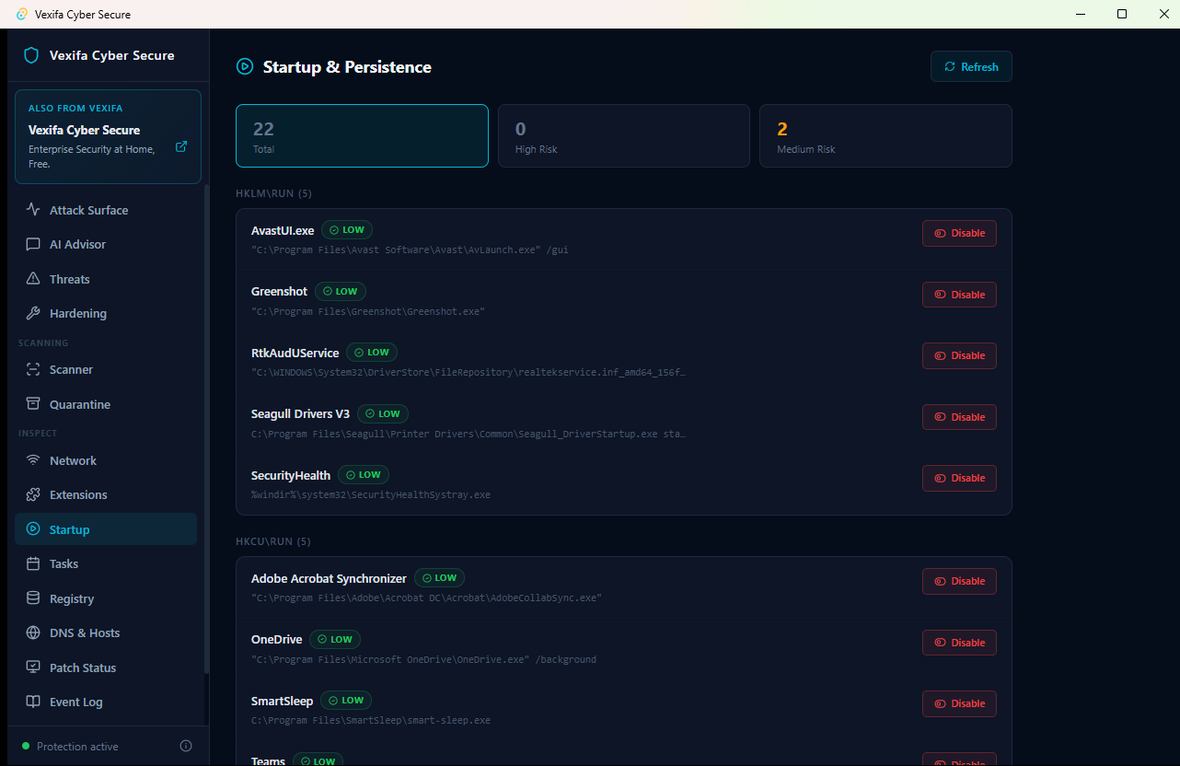Click the Greenshot.exe path text
Image resolution: width=1180 pixels, height=766 pixels.
pos(368,311)
